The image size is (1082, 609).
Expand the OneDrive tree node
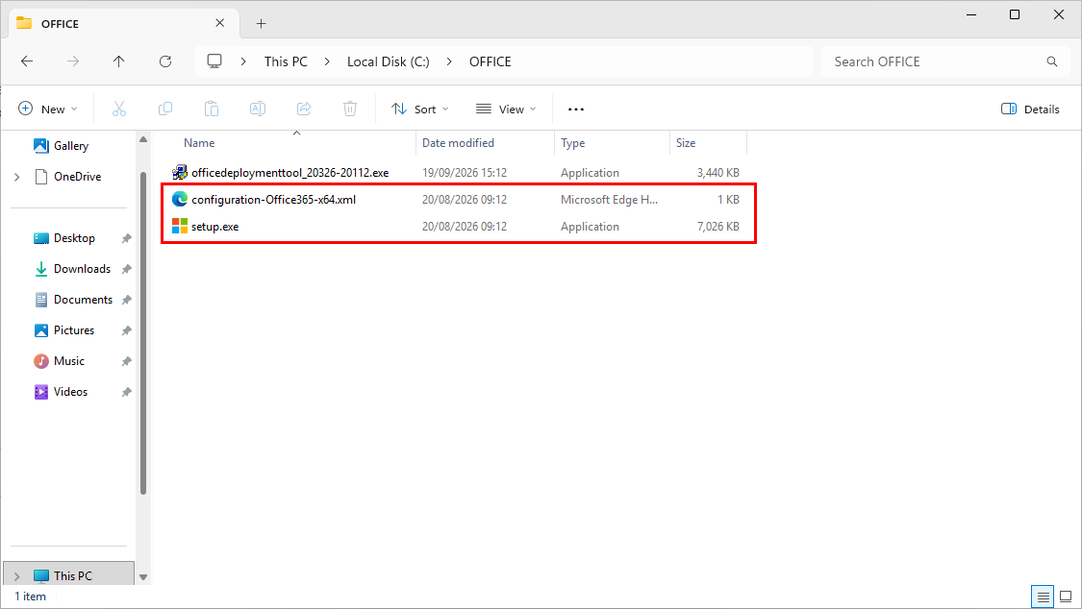pyautogui.click(x=17, y=177)
